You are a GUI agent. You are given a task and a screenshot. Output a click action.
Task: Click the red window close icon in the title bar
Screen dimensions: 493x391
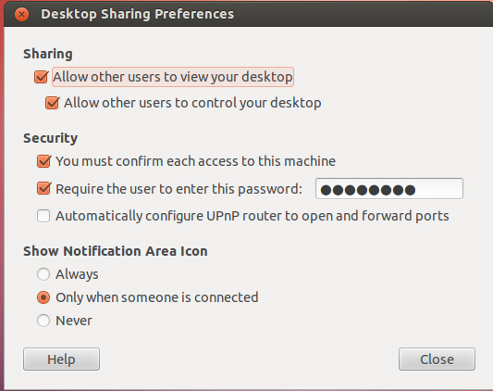[21, 14]
